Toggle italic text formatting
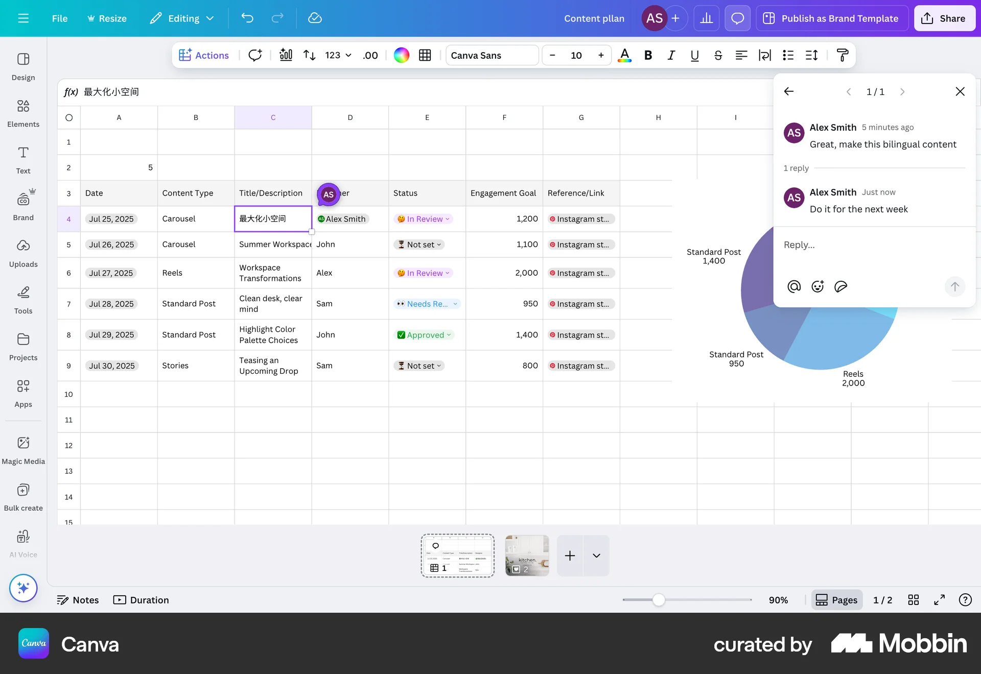 [x=671, y=55]
